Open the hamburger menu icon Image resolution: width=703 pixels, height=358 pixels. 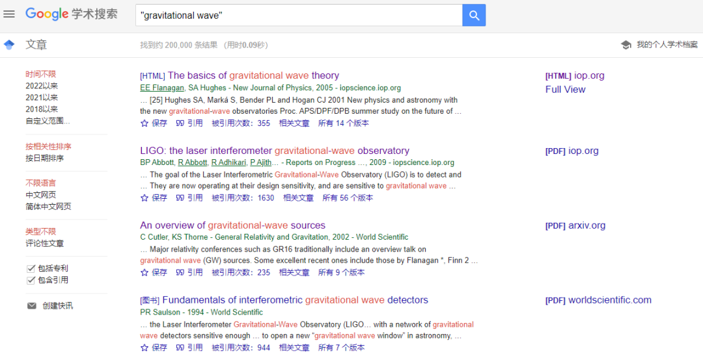coord(9,14)
